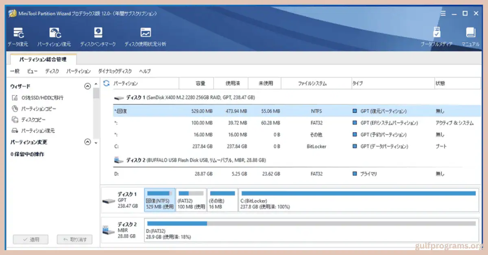This screenshot has width=488, height=255.
Task: Open the hamburger menu at top right
Action: pyautogui.click(x=443, y=13)
